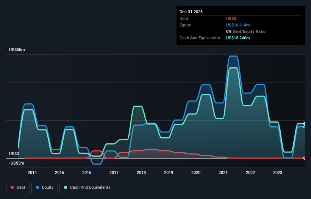Click the -US$5m y-axis label
Screen dimensions: 311x199
[16, 163]
